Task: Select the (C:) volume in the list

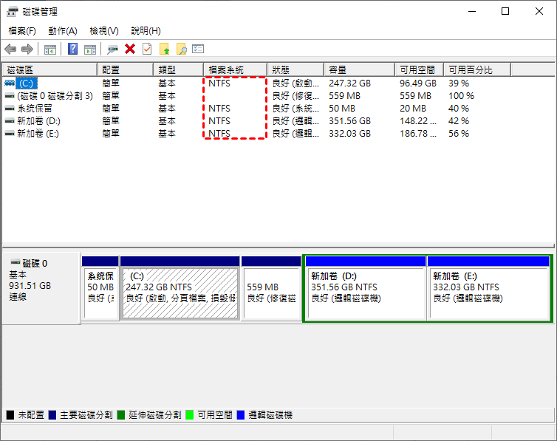Action: tap(27, 83)
